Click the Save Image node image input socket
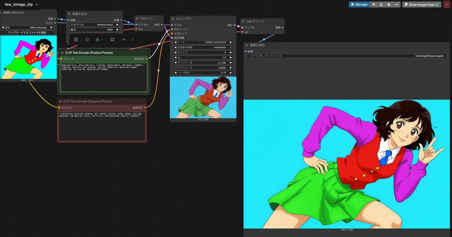The height and width of the screenshot is (237, 452). [x=246, y=51]
